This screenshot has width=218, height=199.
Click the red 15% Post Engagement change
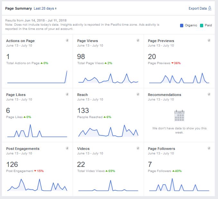click(39, 171)
